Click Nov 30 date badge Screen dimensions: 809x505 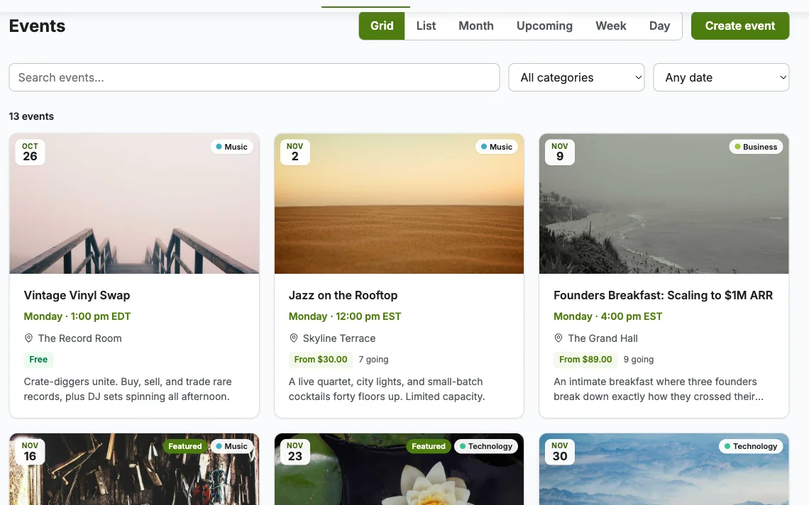pyautogui.click(x=560, y=452)
